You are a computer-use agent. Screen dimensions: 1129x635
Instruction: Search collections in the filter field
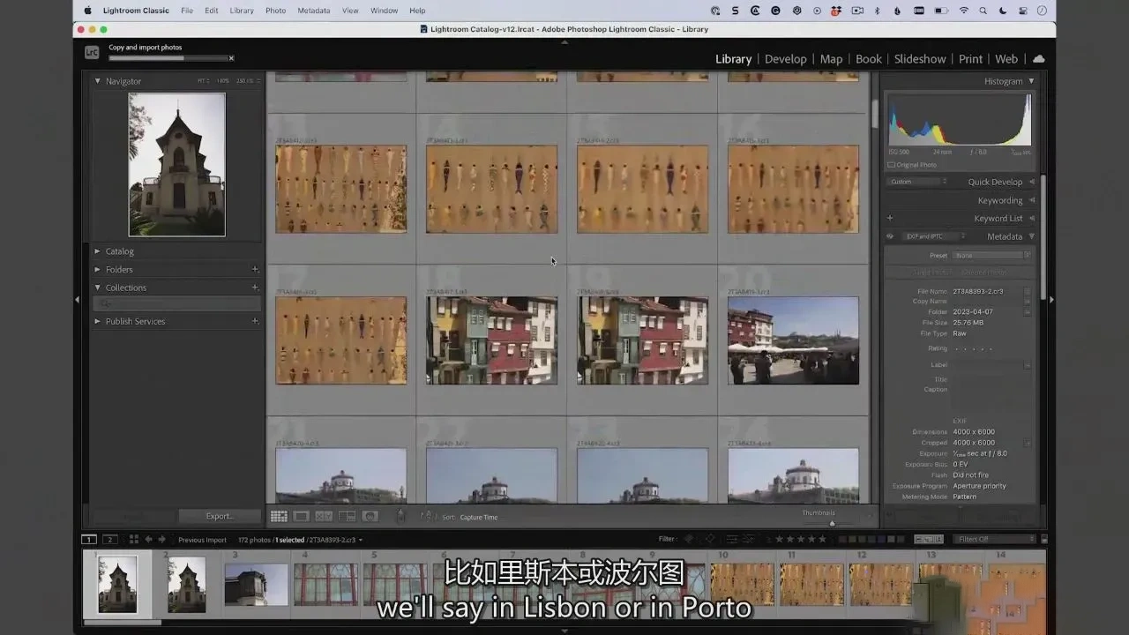(x=177, y=303)
